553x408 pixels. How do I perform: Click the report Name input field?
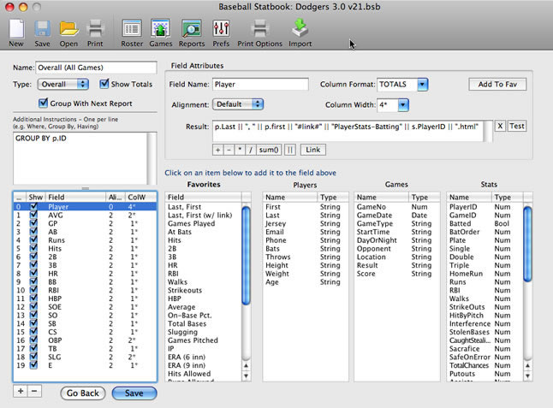(96, 68)
